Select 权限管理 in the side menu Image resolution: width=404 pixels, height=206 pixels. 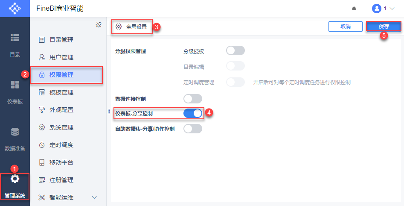(61, 75)
